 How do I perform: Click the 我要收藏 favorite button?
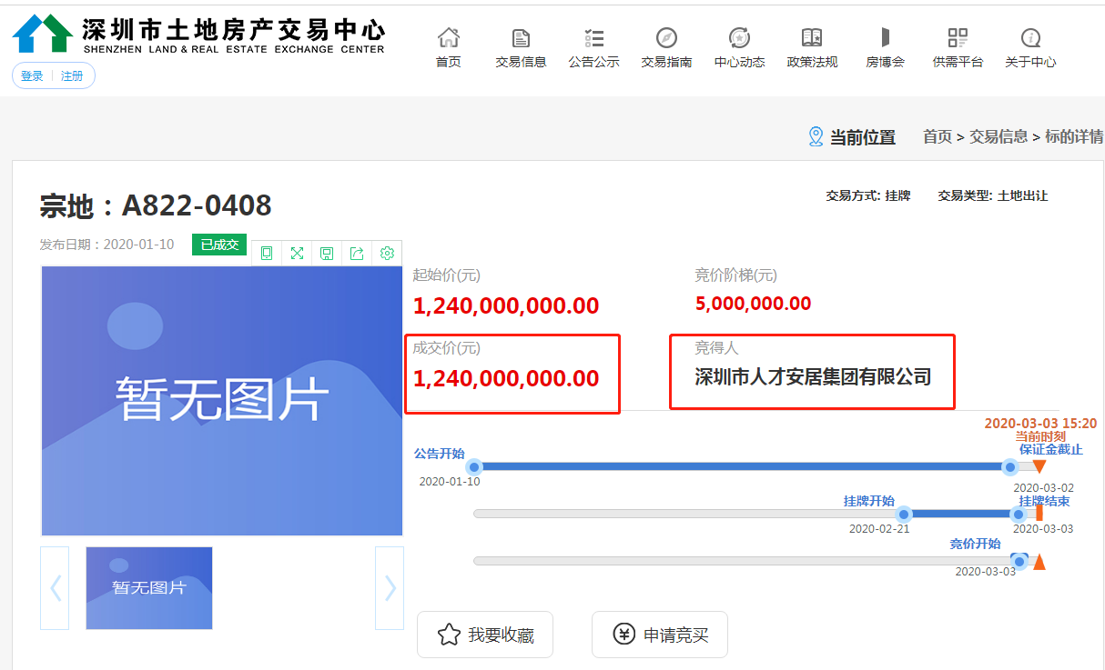485,635
